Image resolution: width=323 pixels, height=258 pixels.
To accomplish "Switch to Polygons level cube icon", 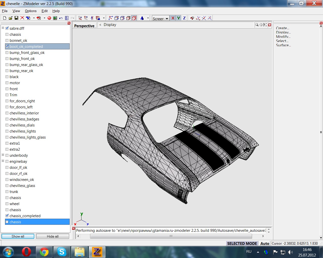I will click(x=122, y=18).
